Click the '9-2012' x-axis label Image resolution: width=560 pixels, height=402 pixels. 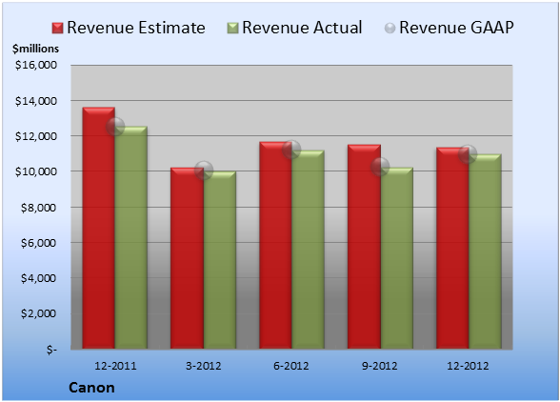(380, 366)
